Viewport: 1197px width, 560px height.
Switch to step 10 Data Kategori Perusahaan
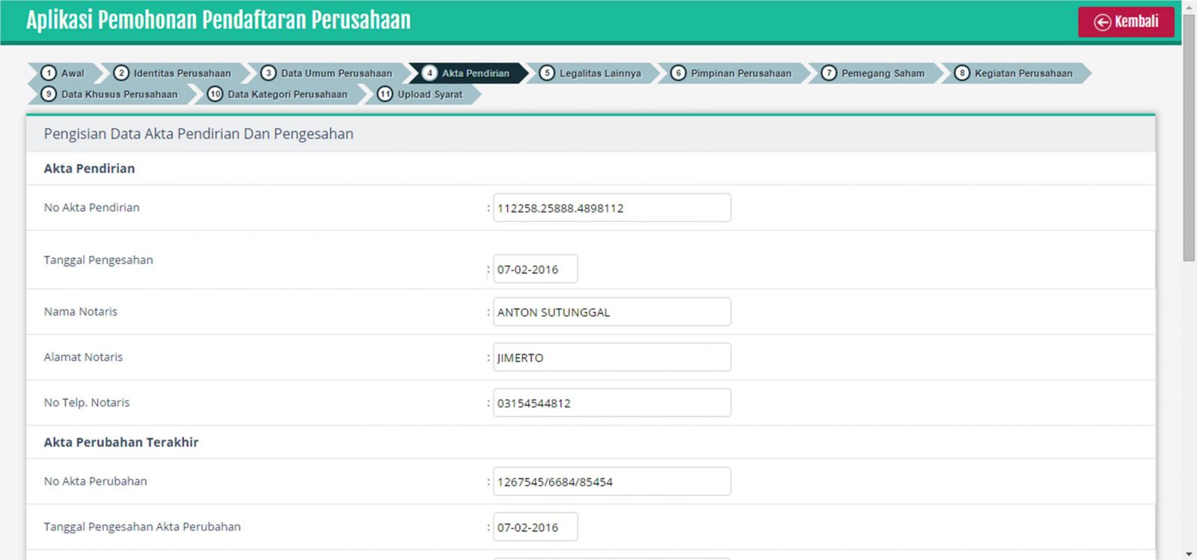pos(278,94)
